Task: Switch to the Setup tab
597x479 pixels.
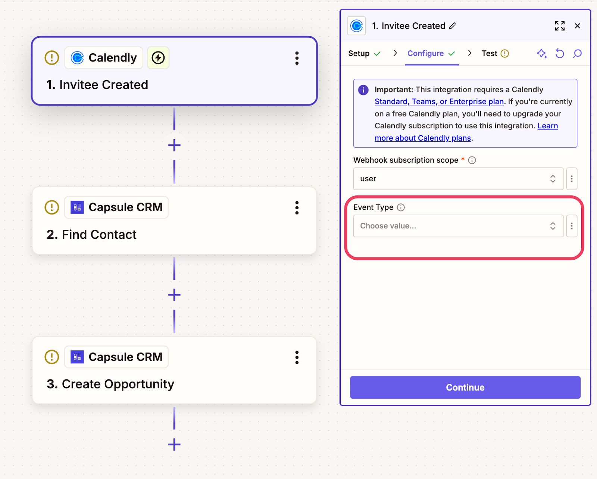Action: coord(364,54)
